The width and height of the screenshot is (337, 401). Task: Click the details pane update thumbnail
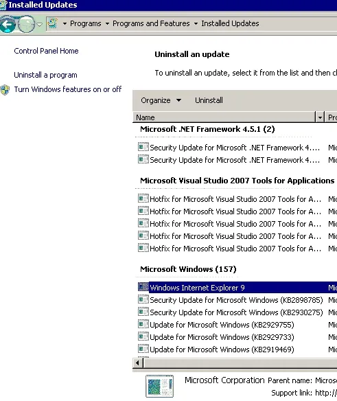[x=159, y=387]
